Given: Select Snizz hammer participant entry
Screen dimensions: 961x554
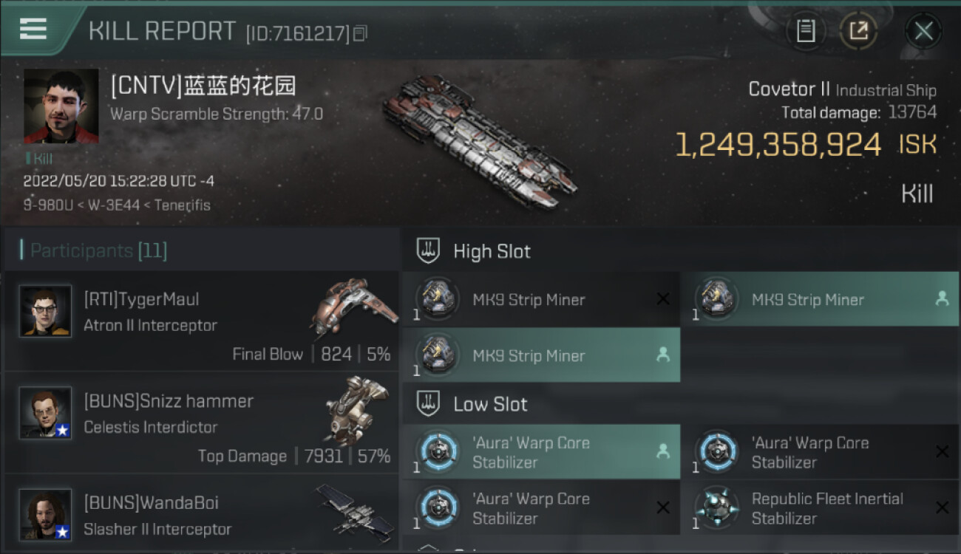Looking at the screenshot, I should pos(202,427).
